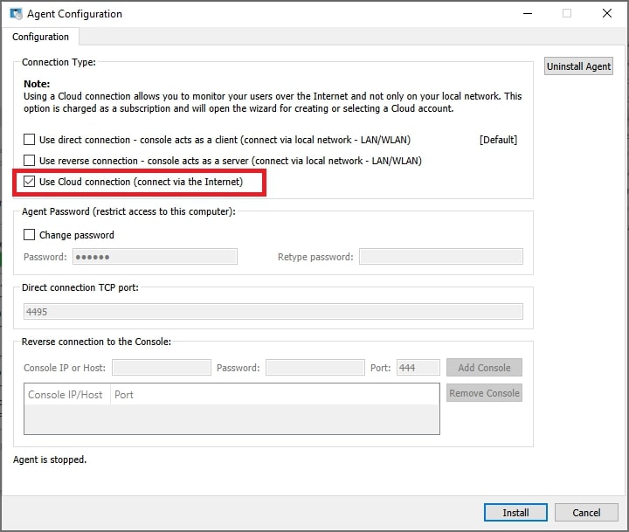Cancel the agent configuration dialog
The height and width of the screenshot is (532, 629).
(586, 513)
